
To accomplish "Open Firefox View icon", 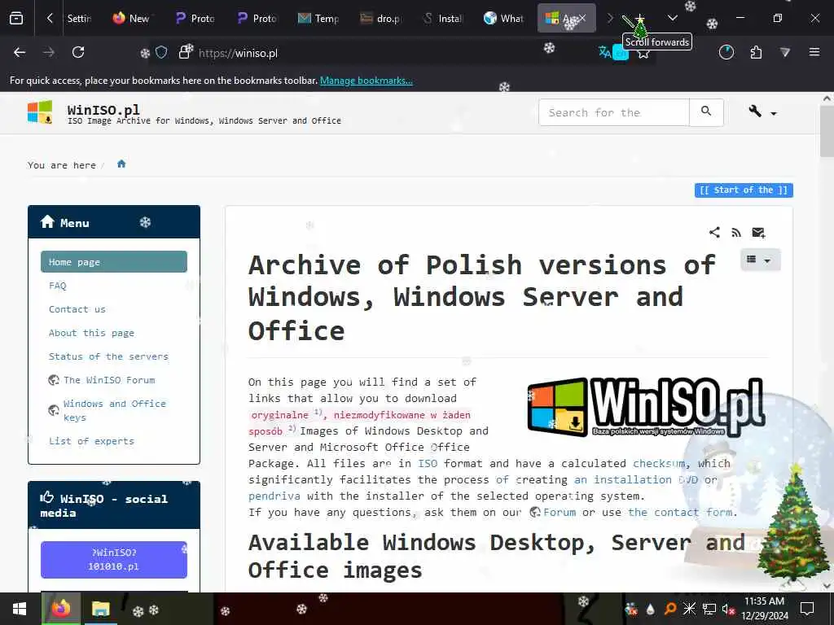I will [16, 19].
